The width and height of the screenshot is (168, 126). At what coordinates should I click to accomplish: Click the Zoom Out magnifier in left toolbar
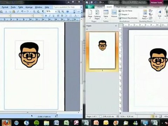coord(59,12)
